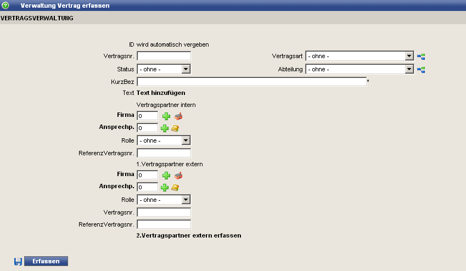This screenshot has height=271, width=466.
Task: Click the 'Text hinzufügen' link
Action: (x=161, y=93)
